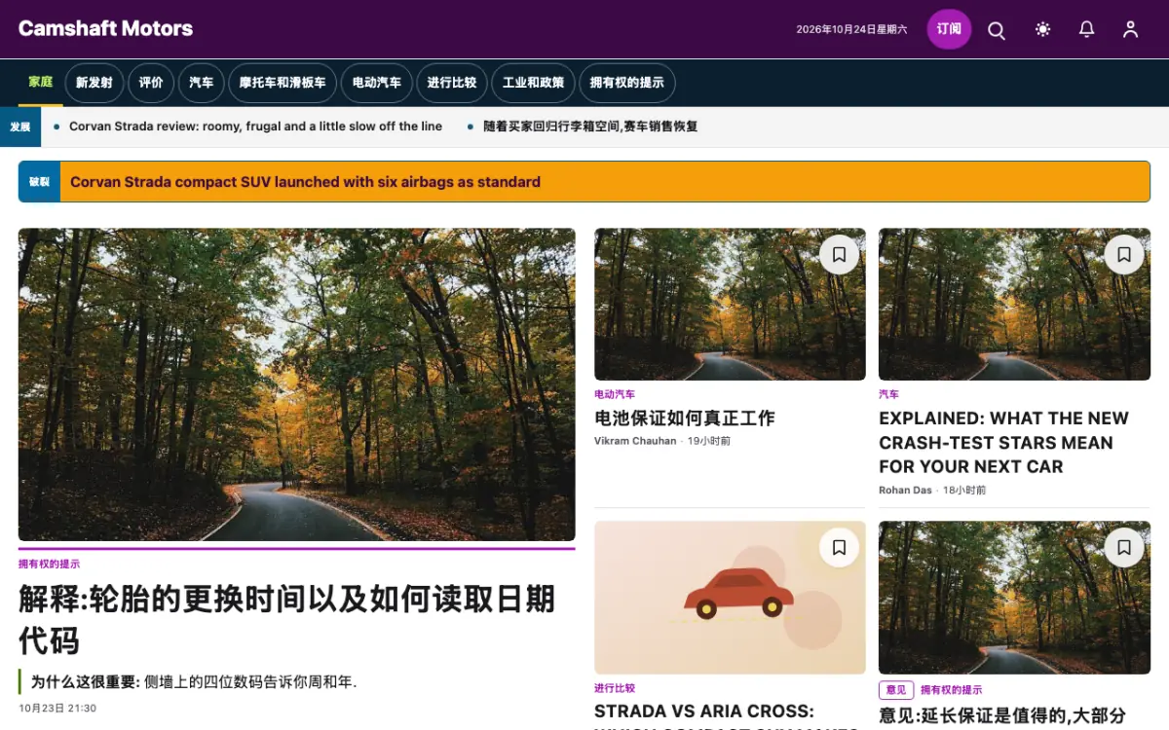Open thumbnail of the battery warranty article
Viewport: 1169px width, 730px height.
pos(730,304)
